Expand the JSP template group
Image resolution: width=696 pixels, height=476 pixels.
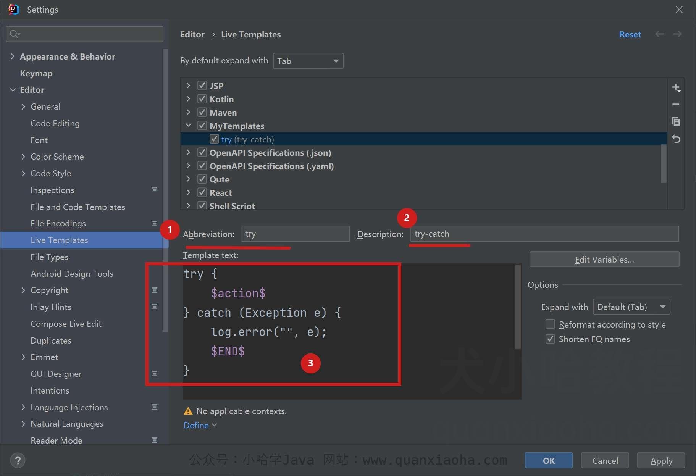tap(188, 85)
